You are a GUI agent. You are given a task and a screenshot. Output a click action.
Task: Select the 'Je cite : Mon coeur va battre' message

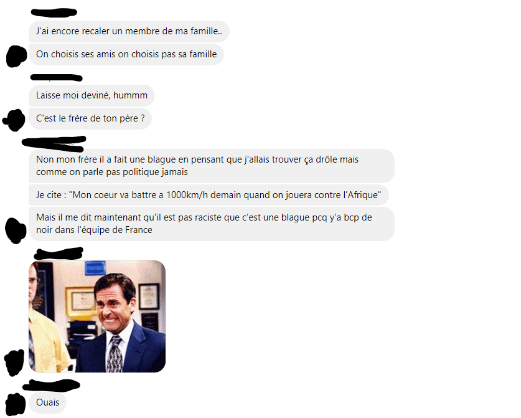pyautogui.click(x=209, y=195)
